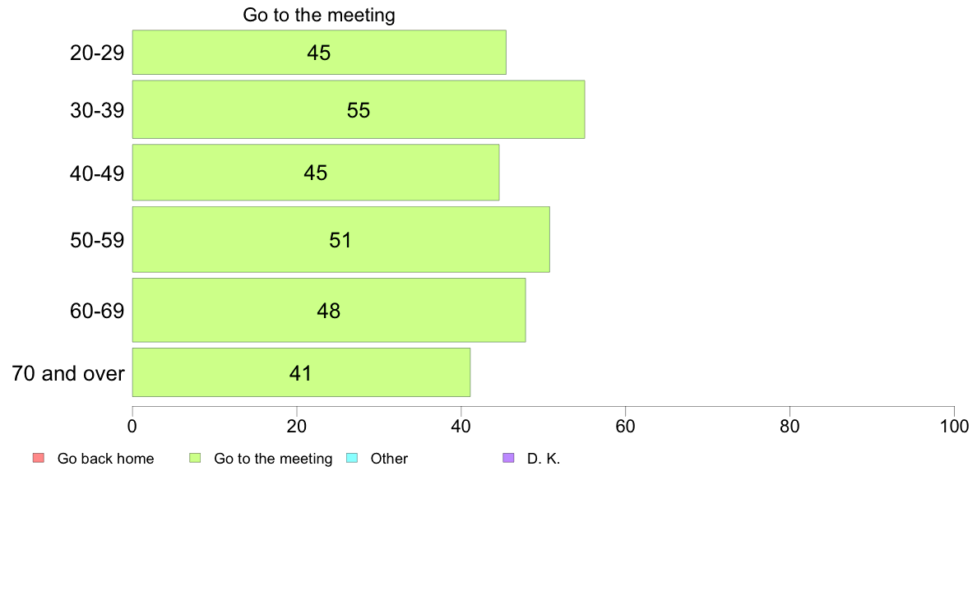Click the D. K. legend label
This screenshot has height=605, width=977.
point(544,459)
